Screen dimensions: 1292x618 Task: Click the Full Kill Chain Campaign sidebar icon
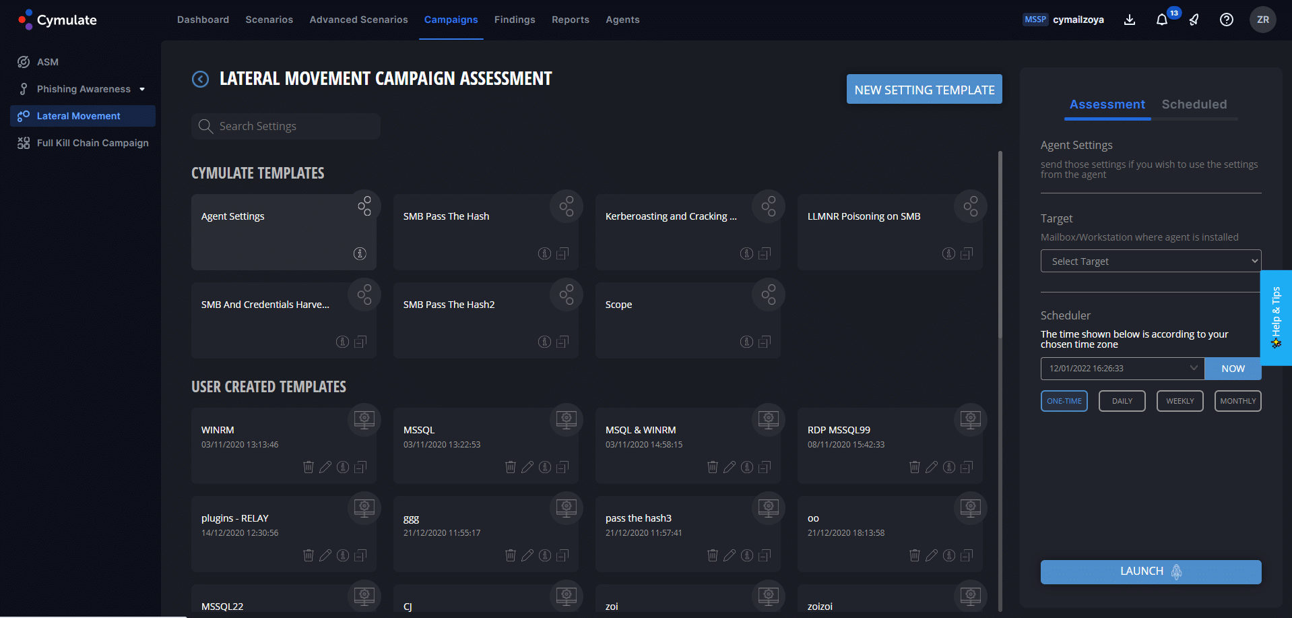[x=24, y=143]
